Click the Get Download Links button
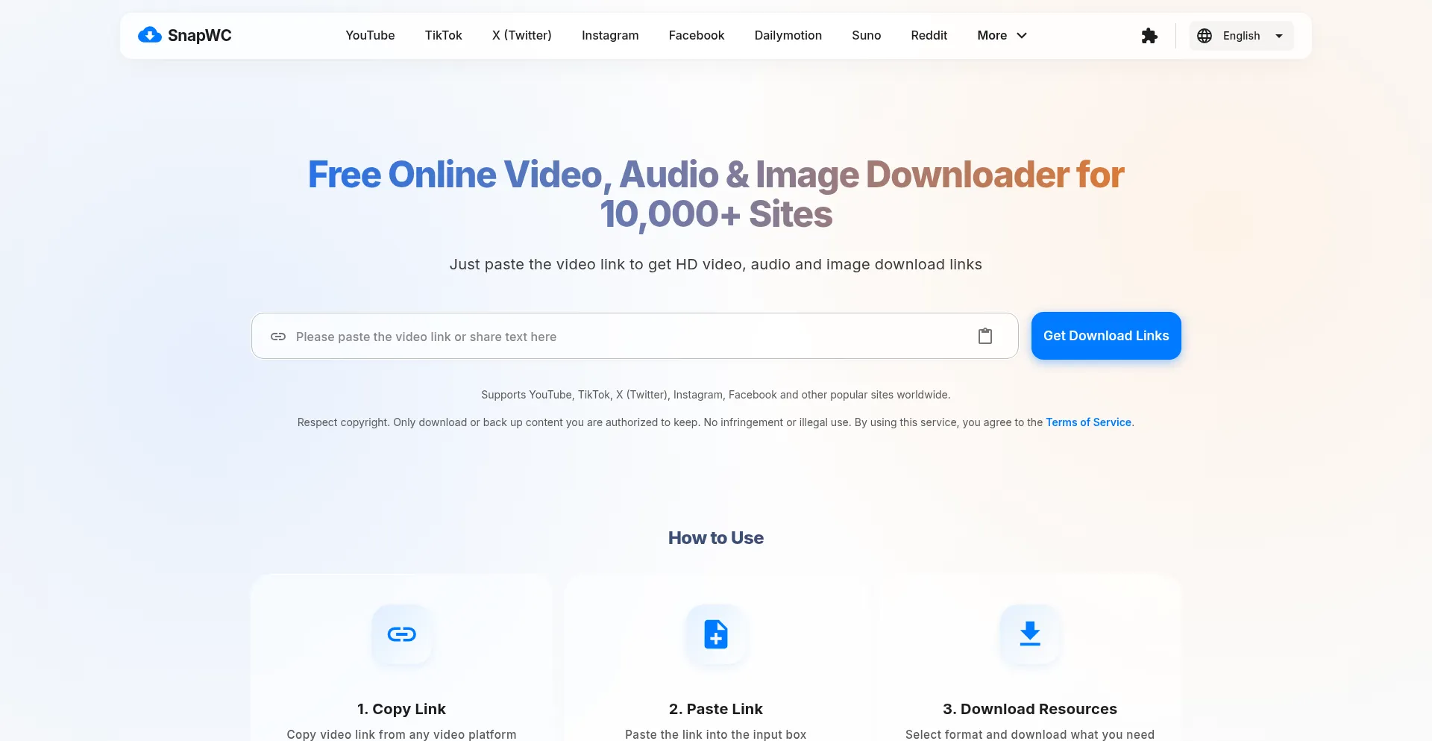 click(x=1106, y=336)
